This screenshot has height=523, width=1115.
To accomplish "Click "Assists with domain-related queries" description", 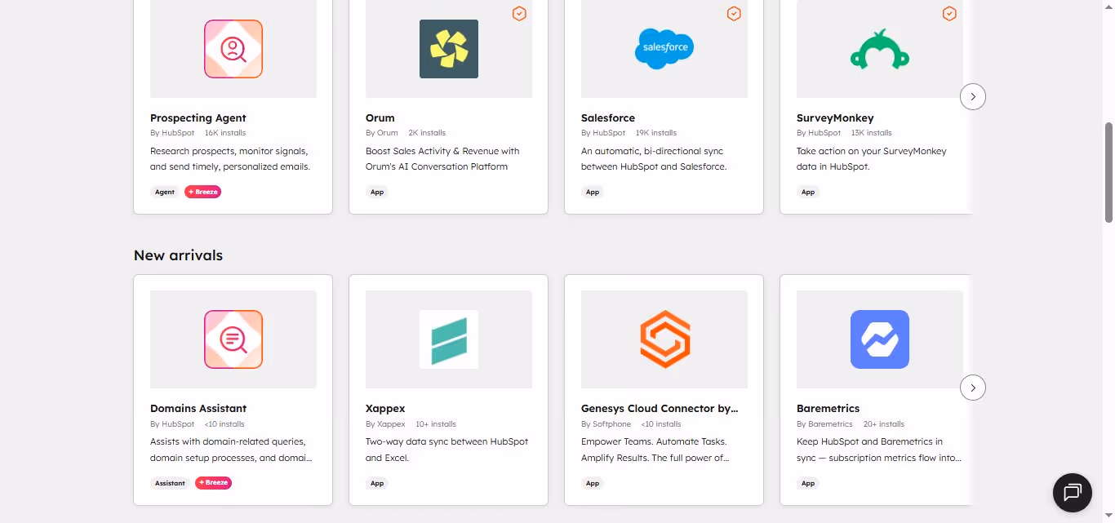I will pos(231,450).
